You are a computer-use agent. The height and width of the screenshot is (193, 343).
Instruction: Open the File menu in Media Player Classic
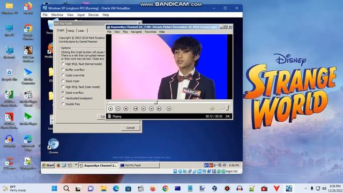[x=109, y=32]
